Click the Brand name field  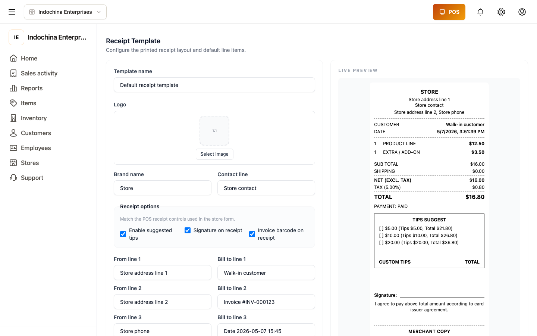[163, 188]
